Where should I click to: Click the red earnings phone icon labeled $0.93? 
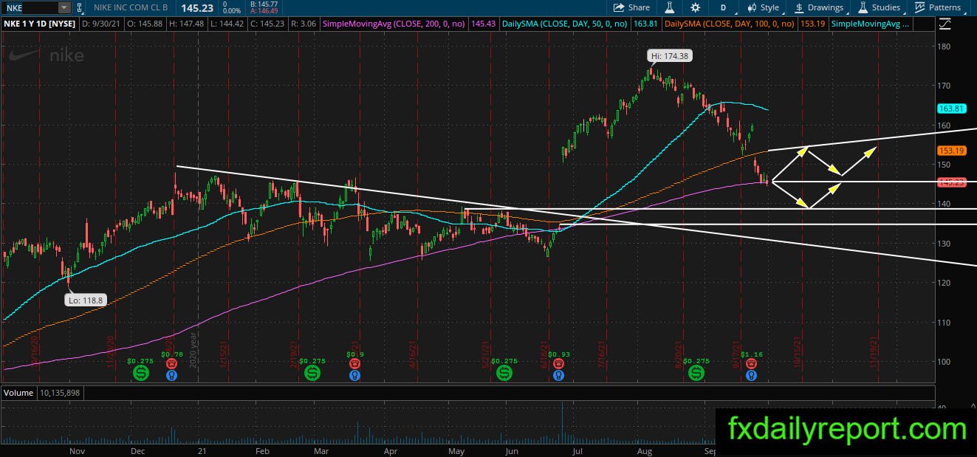[559, 364]
